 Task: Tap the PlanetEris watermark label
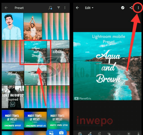(83, 98)
